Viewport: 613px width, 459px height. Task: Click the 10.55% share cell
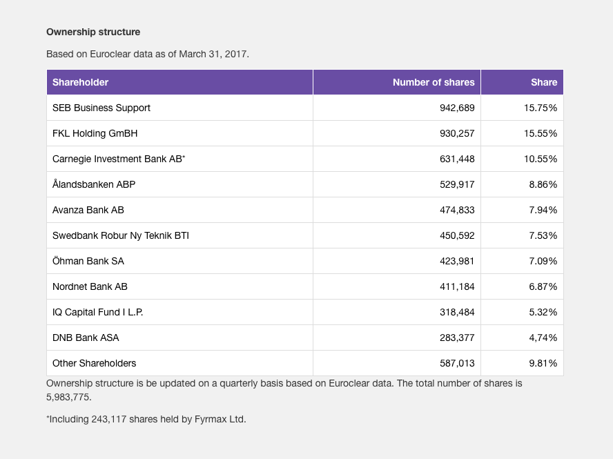[523, 159]
